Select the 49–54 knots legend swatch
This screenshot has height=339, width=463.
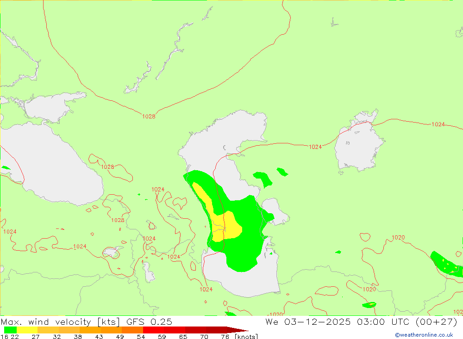click(132, 330)
